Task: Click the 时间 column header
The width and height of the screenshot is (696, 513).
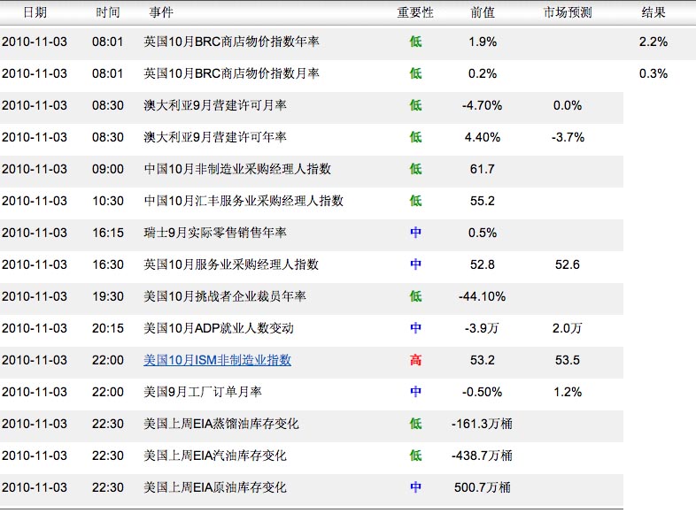Action: click(107, 13)
